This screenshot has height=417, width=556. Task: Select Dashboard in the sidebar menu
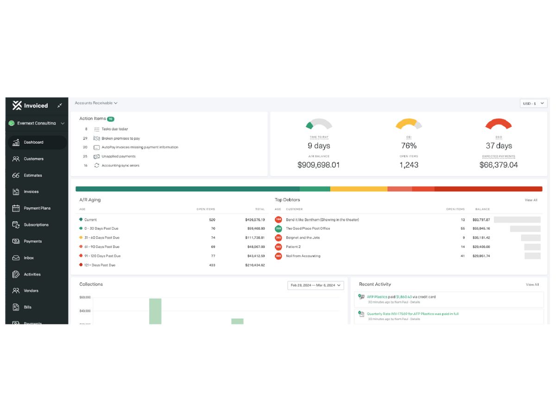point(37,142)
